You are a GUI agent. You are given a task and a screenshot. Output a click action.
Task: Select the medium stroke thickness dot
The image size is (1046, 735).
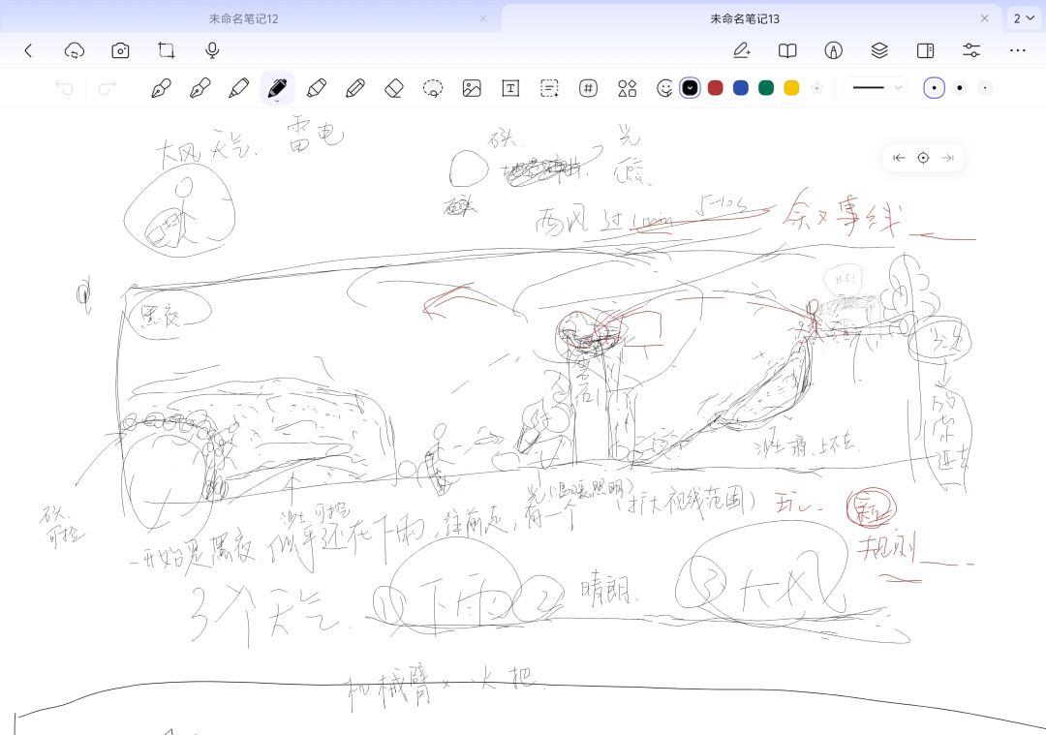pos(959,88)
